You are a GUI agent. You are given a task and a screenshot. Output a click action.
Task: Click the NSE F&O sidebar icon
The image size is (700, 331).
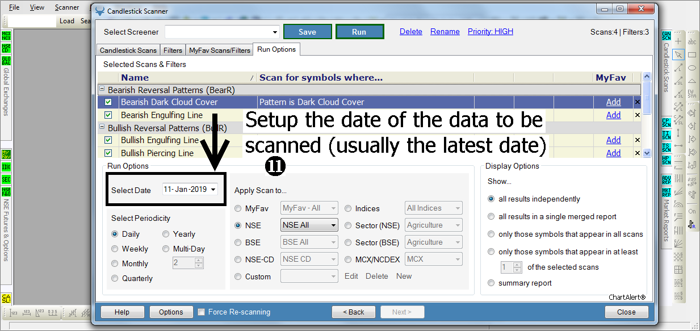[x=6, y=192]
